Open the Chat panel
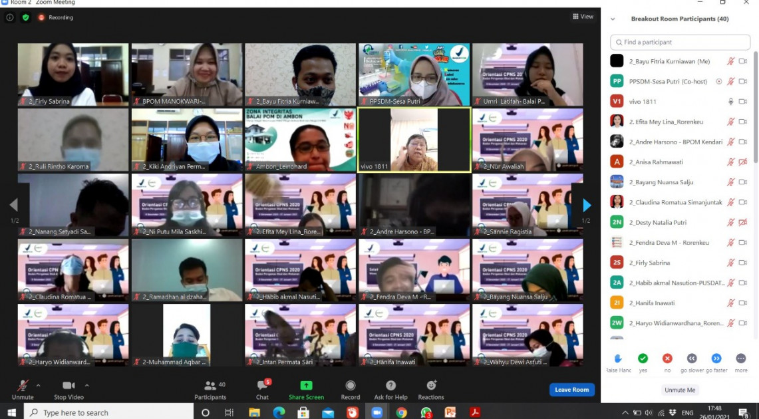 (x=262, y=390)
